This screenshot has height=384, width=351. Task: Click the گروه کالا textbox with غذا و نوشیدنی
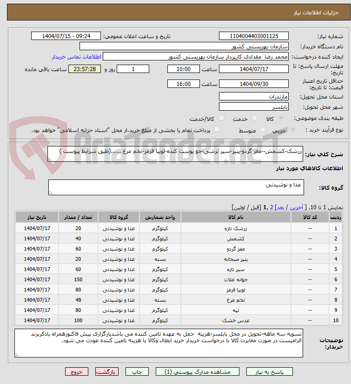[176, 187]
